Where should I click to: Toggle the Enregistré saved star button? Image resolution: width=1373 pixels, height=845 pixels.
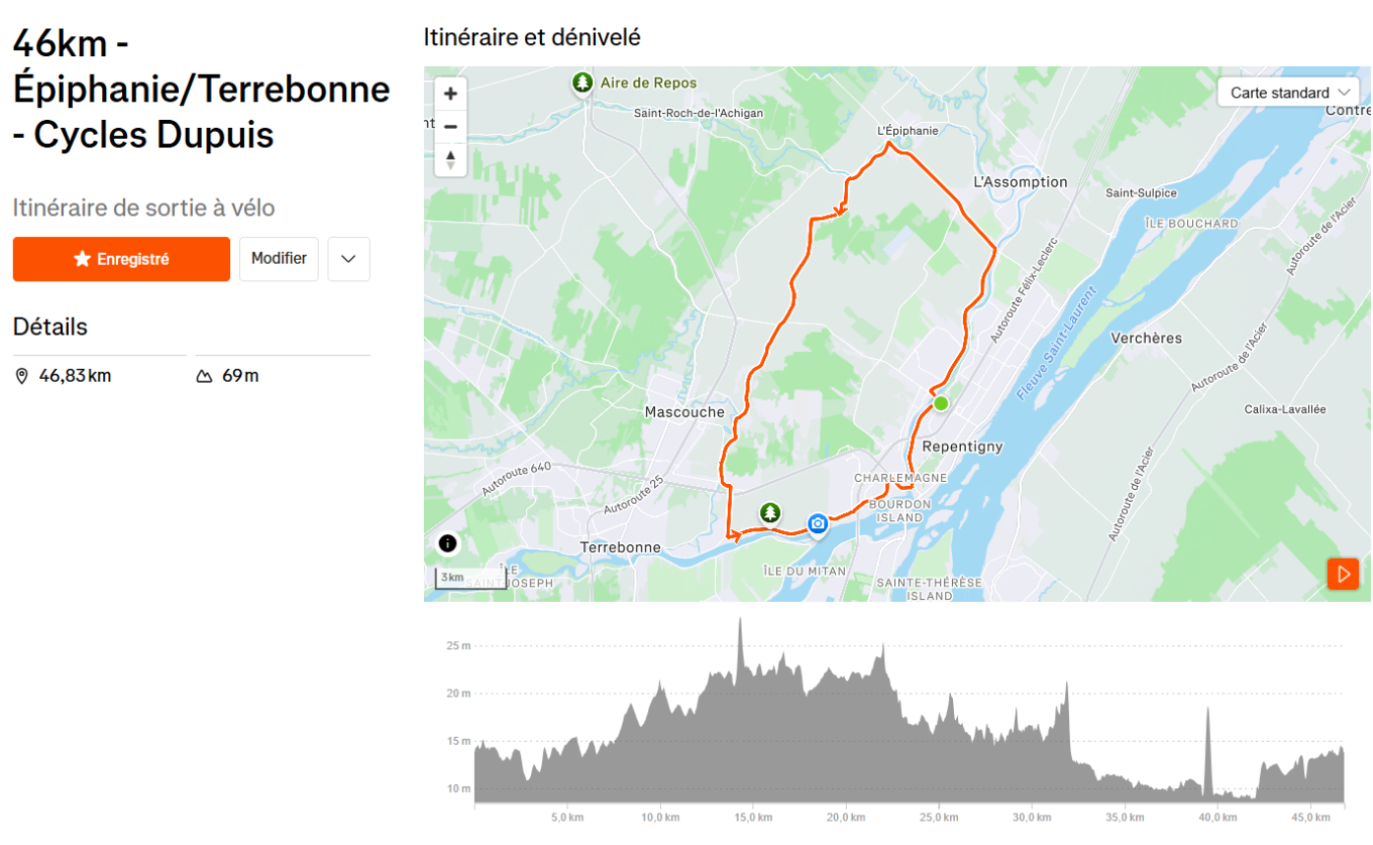(121, 259)
